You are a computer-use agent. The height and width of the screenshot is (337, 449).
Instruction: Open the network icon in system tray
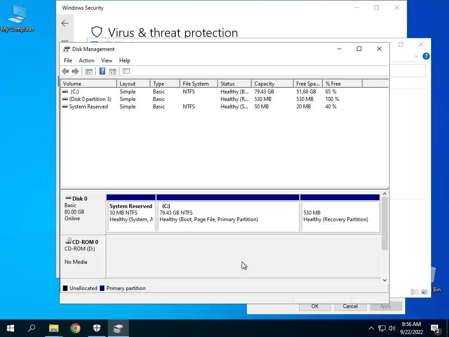pos(382,328)
